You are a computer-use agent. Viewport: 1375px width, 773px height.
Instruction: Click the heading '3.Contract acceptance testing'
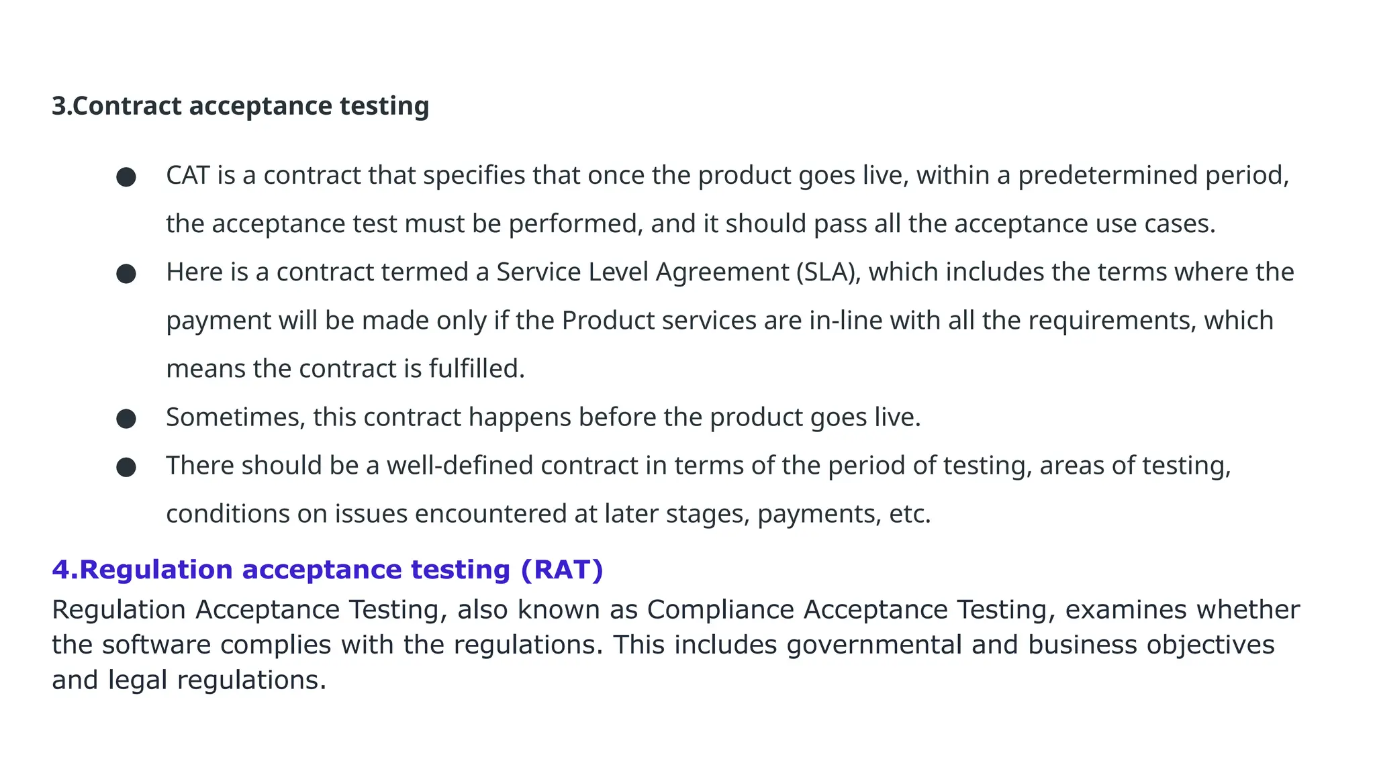[x=240, y=107]
